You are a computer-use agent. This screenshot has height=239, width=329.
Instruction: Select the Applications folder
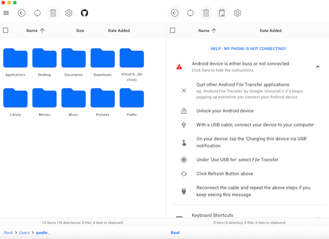point(16,63)
